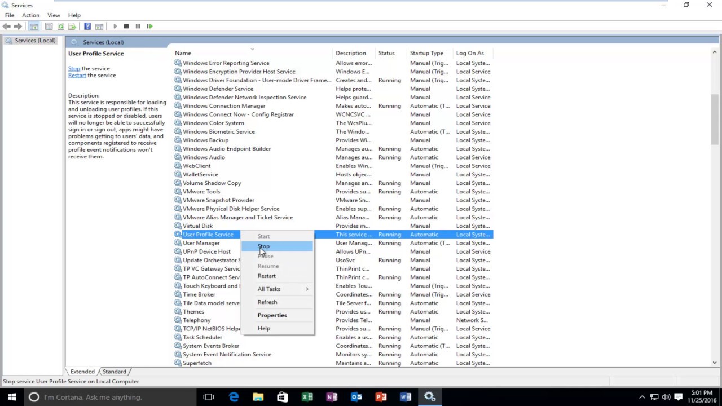Select the Volume Shadow Copy service
722x406 pixels.
333,183
